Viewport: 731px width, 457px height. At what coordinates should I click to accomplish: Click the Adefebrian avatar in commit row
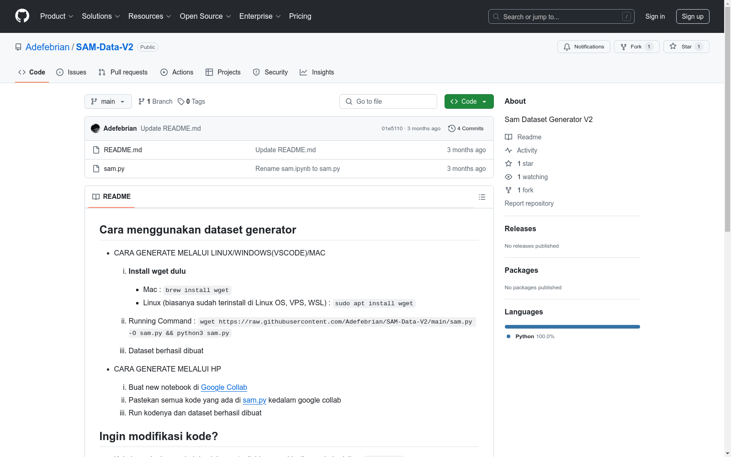[x=95, y=128]
